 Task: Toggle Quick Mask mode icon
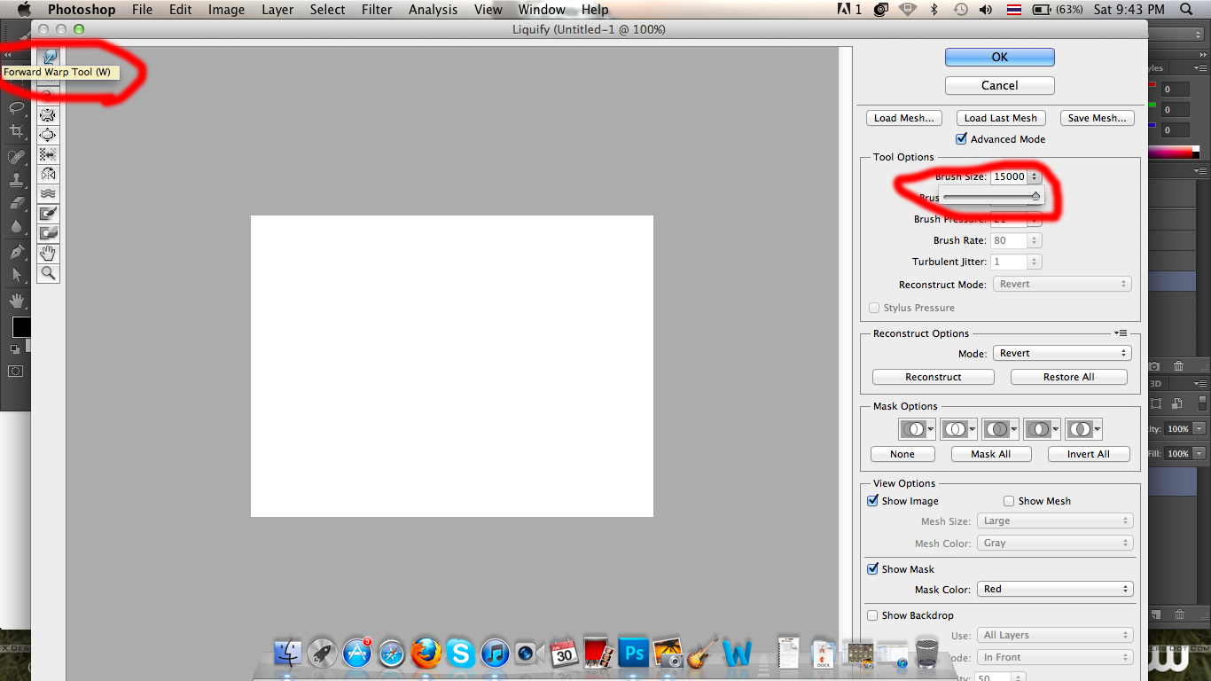[x=15, y=371]
